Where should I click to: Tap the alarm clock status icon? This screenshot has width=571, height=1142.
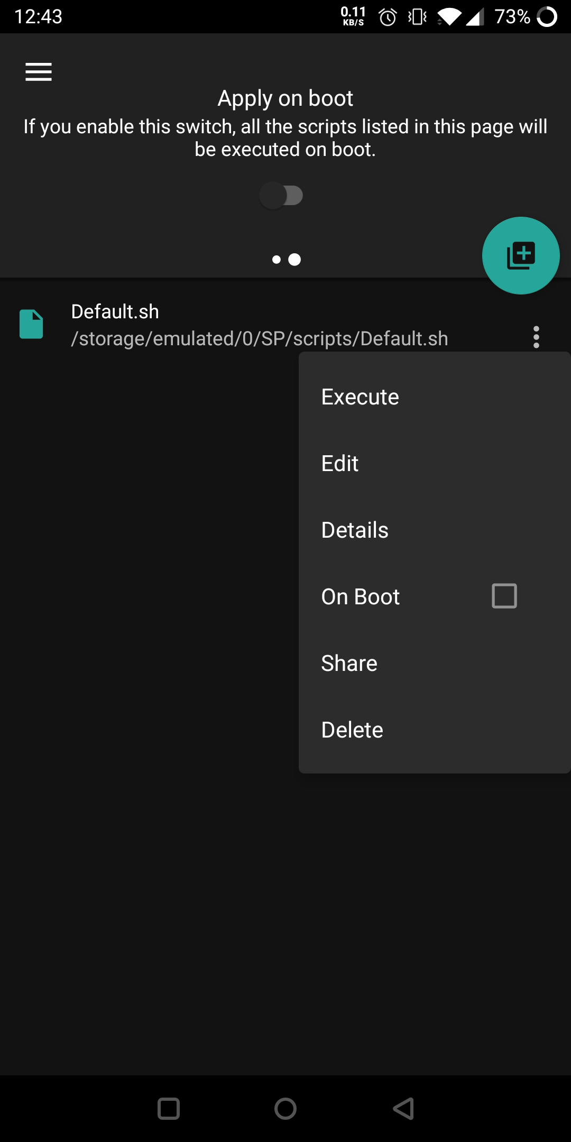coord(388,17)
